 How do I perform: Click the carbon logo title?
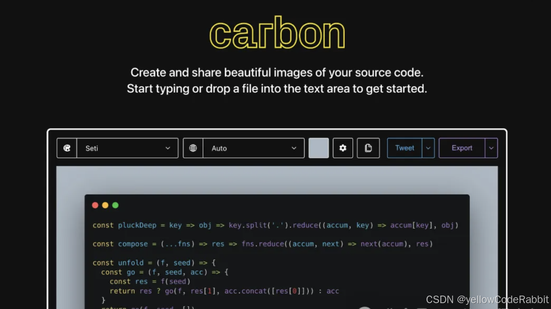click(277, 33)
